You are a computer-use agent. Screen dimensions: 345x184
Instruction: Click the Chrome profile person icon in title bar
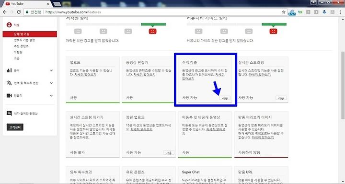click(313, 2)
